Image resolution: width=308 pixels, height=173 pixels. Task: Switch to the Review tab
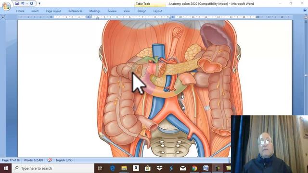112,11
